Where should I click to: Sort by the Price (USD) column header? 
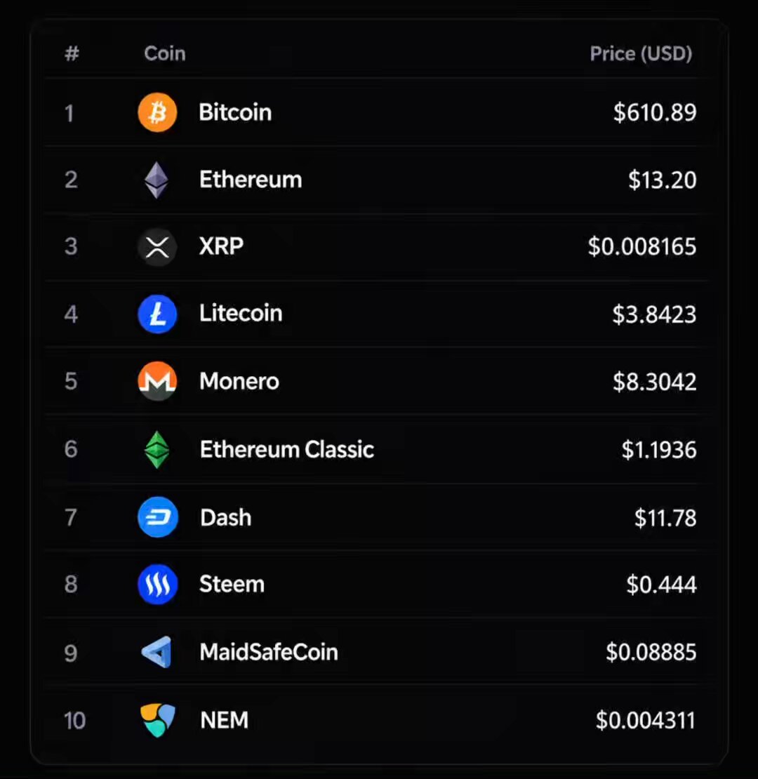(x=641, y=53)
